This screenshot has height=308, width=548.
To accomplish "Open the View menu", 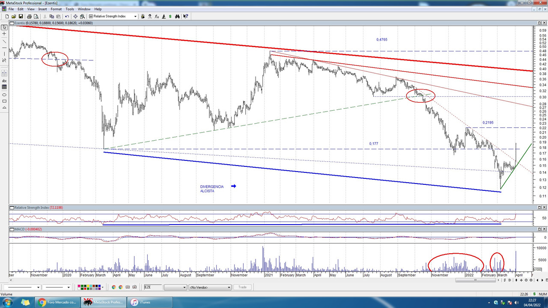I will click(31, 9).
